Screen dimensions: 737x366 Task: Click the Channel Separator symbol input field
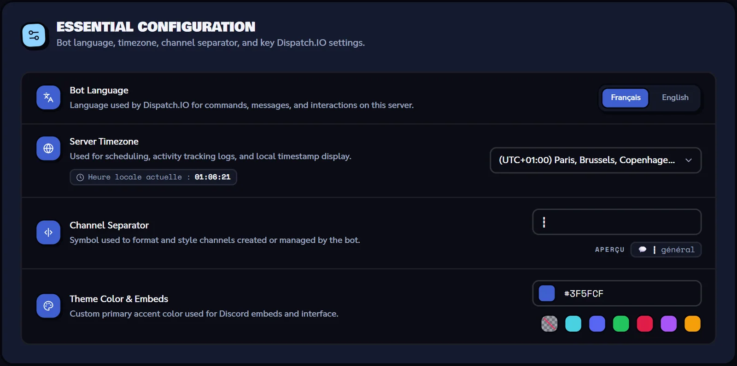coord(617,222)
